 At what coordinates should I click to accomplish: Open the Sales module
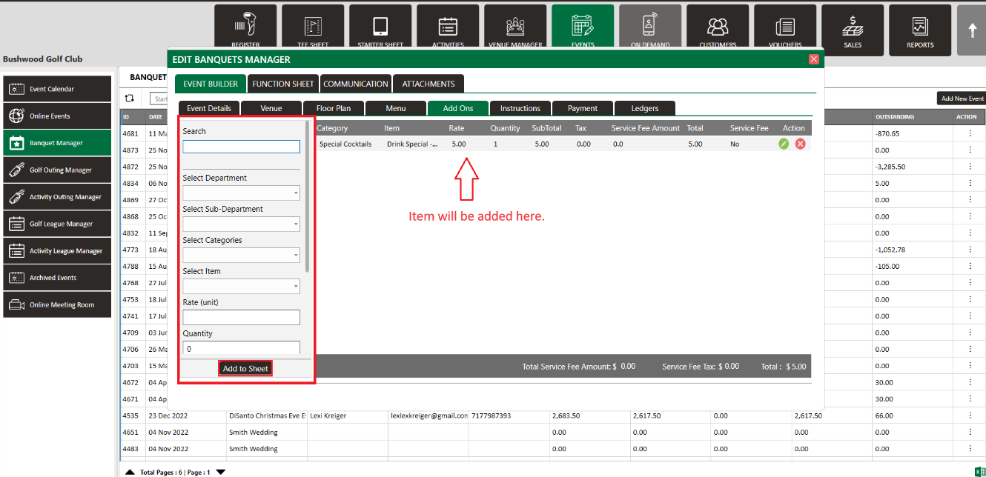[853, 30]
